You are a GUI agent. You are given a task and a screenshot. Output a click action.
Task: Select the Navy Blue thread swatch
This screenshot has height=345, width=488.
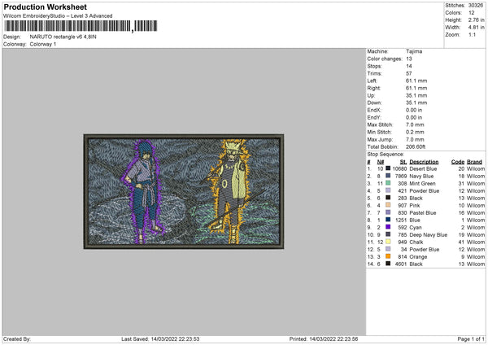click(x=390, y=176)
